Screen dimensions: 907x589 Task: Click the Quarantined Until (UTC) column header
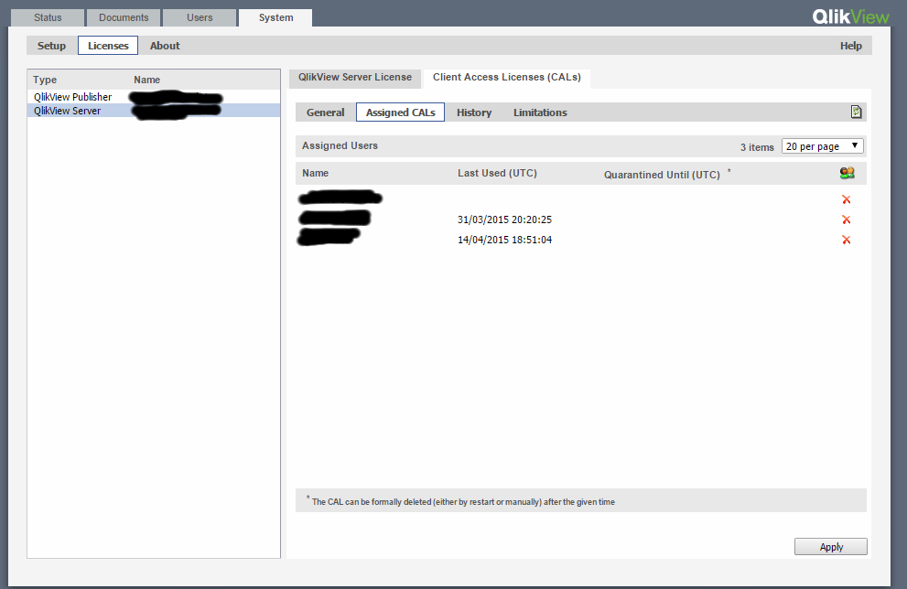663,175
